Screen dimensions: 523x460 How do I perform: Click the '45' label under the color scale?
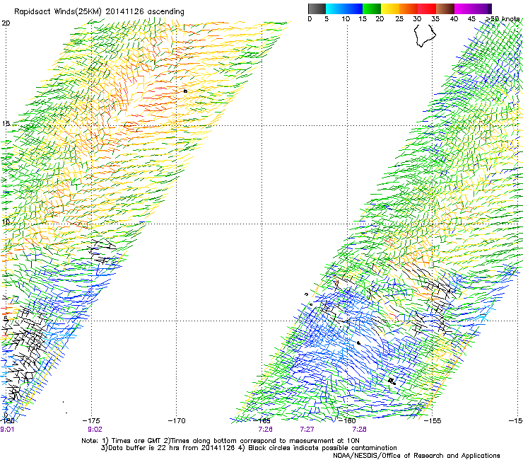click(x=471, y=19)
